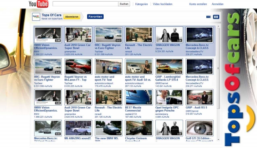Open the first-row Audi 2010 Green Car thumbnail
Viewport: 257px width, 148px height.
pyautogui.click(x=78, y=35)
